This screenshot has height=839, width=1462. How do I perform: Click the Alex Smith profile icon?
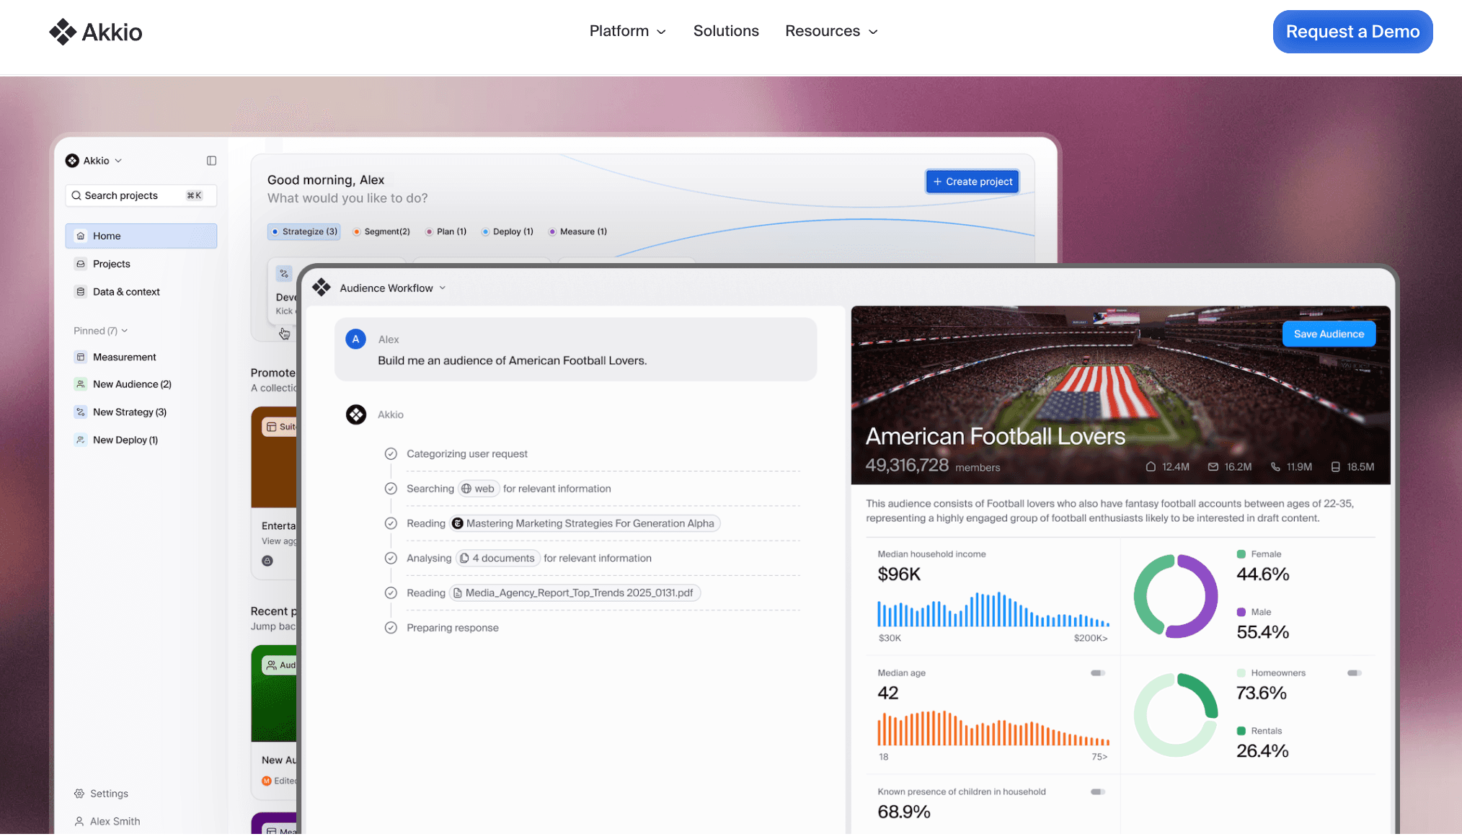point(79,822)
